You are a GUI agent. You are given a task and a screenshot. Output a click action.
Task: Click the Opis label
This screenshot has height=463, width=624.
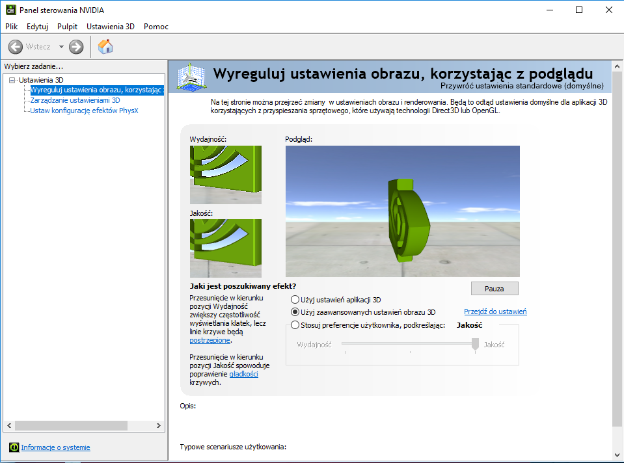click(188, 406)
